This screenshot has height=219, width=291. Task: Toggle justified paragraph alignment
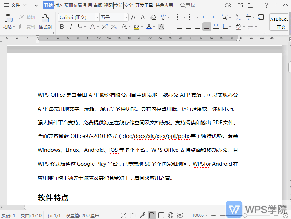(x=207, y=27)
